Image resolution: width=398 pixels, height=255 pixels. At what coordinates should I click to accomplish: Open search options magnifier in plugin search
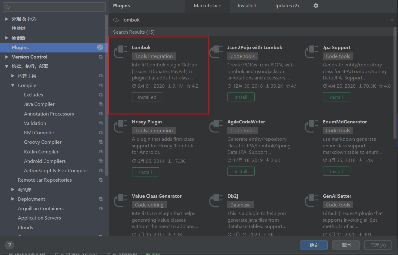[x=116, y=20]
